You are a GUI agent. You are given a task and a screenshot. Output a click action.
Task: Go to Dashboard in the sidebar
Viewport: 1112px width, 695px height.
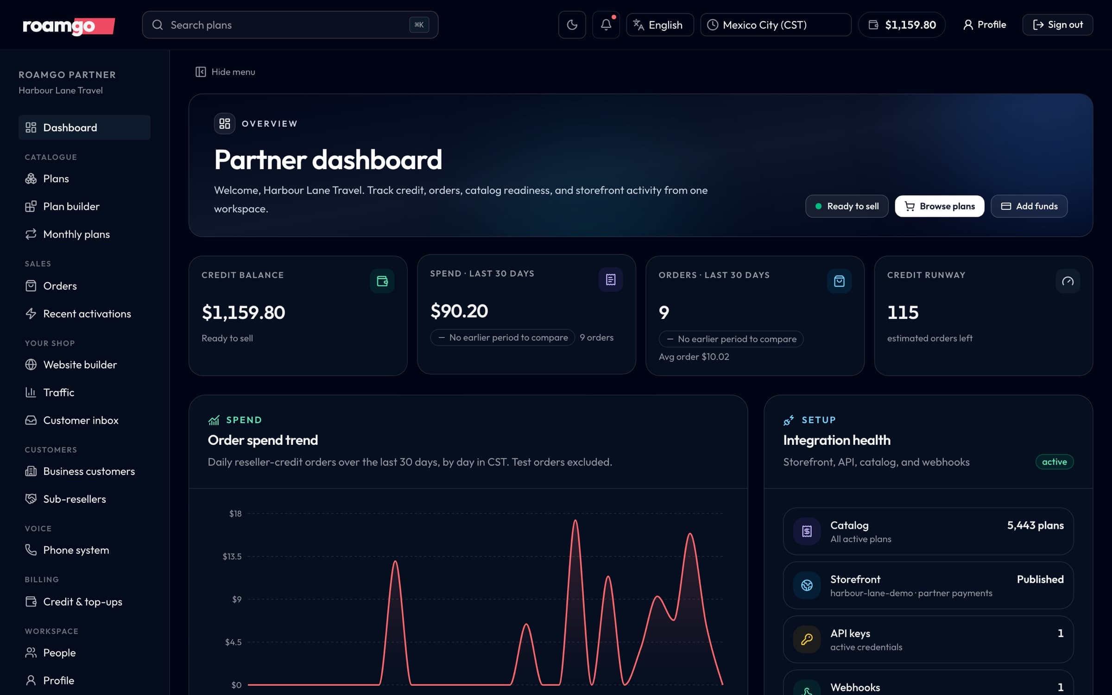pos(84,127)
